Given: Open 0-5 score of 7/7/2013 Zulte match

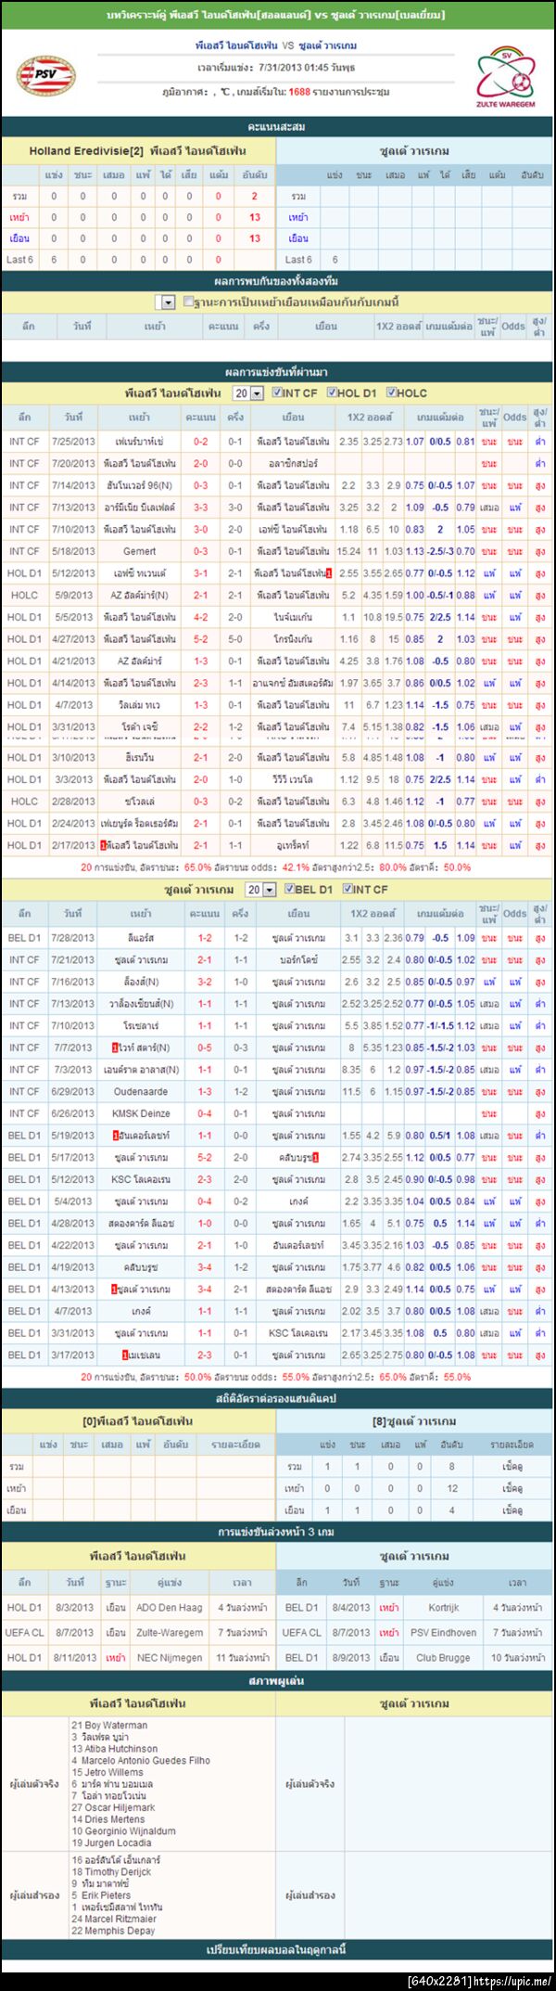Looking at the screenshot, I should [x=205, y=1047].
